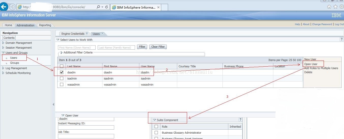344x139 pixels.
Task: Click the Contents navigation tab
Action: [x=9, y=38]
